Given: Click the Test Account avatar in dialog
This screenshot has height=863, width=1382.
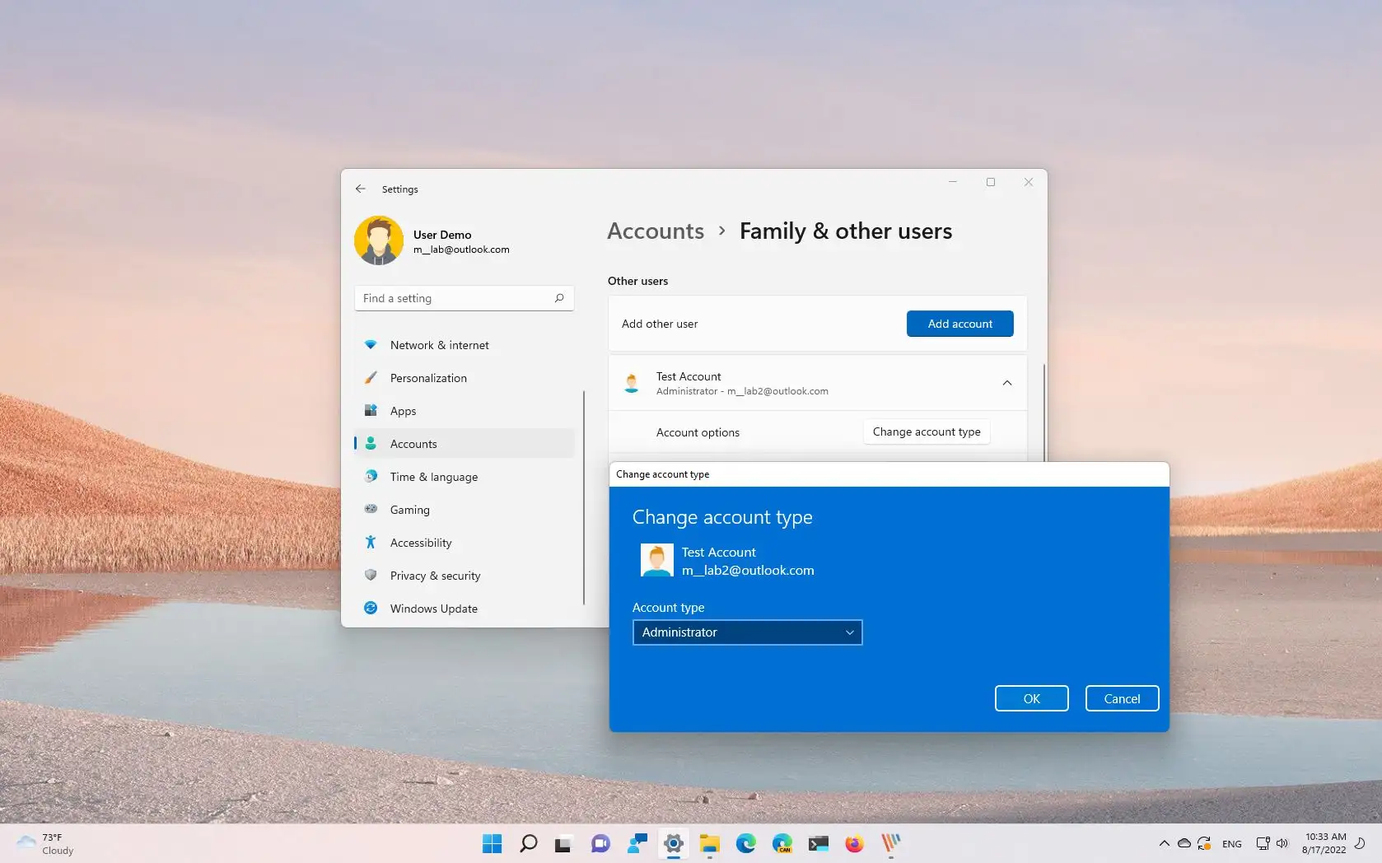Looking at the screenshot, I should pos(656,560).
